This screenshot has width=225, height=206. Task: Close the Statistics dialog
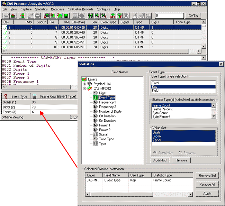(x=221, y=64)
